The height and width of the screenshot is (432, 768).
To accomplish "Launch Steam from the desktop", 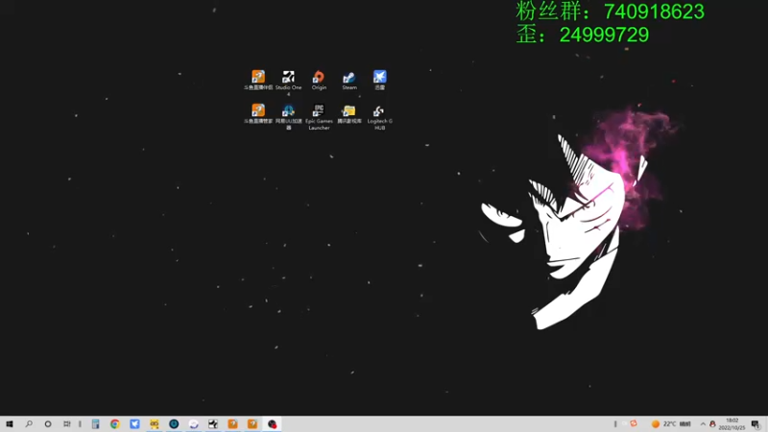I will coord(349,81).
